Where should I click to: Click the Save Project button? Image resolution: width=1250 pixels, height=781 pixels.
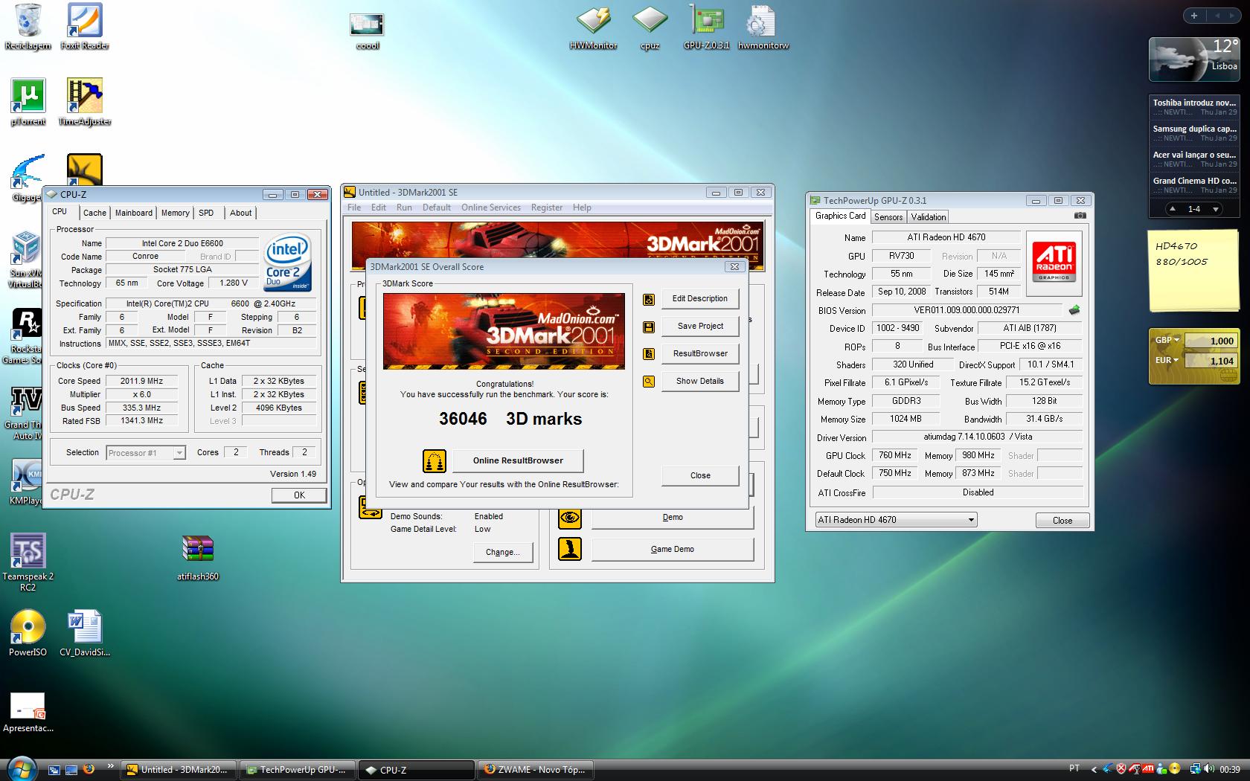[700, 326]
